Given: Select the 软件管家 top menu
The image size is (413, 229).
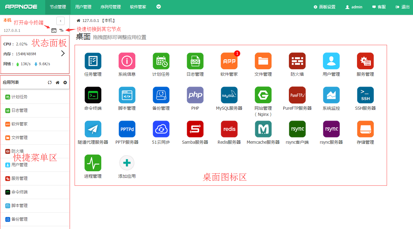Looking at the screenshot, I should (x=138, y=7).
